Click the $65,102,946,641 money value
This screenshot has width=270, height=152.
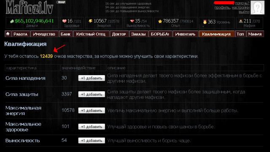(x=34, y=21)
